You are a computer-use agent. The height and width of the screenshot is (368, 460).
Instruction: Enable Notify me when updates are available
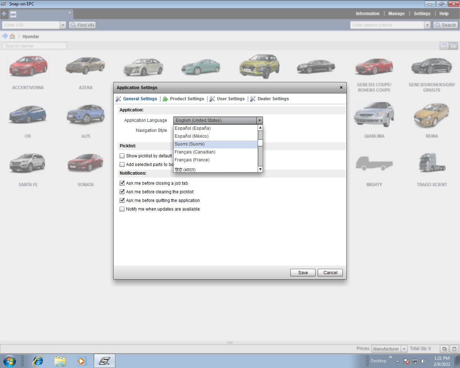pos(122,209)
